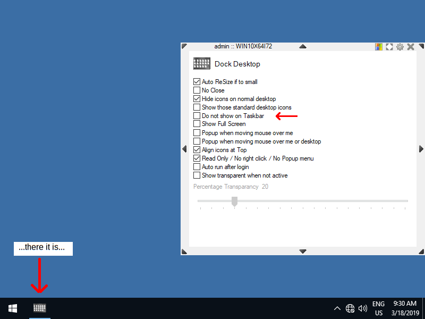Click the colorful Windows flag icon in title bar
The height and width of the screenshot is (319, 425).
[x=379, y=47]
